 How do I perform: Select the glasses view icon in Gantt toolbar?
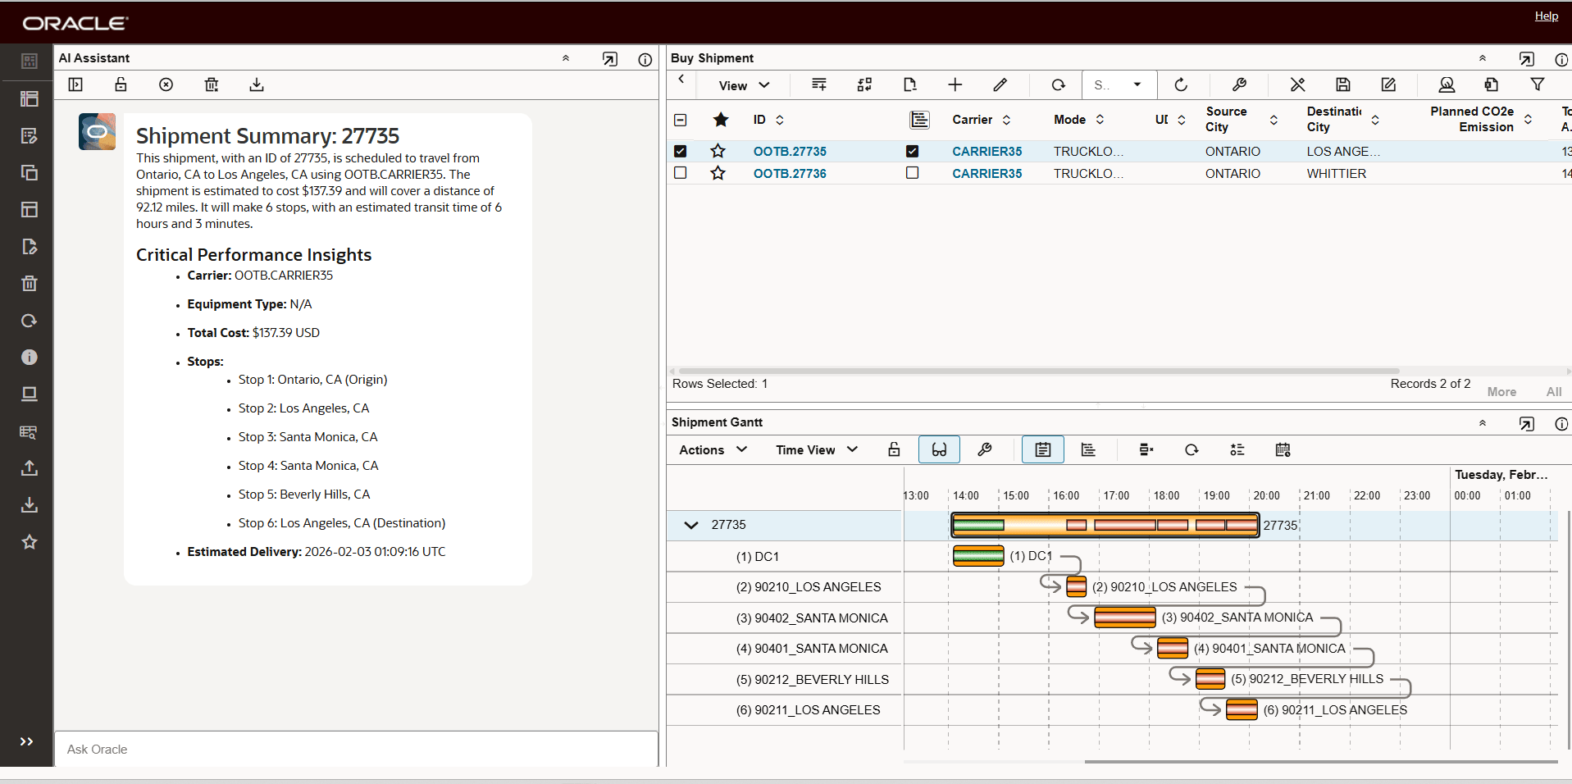[x=939, y=449]
